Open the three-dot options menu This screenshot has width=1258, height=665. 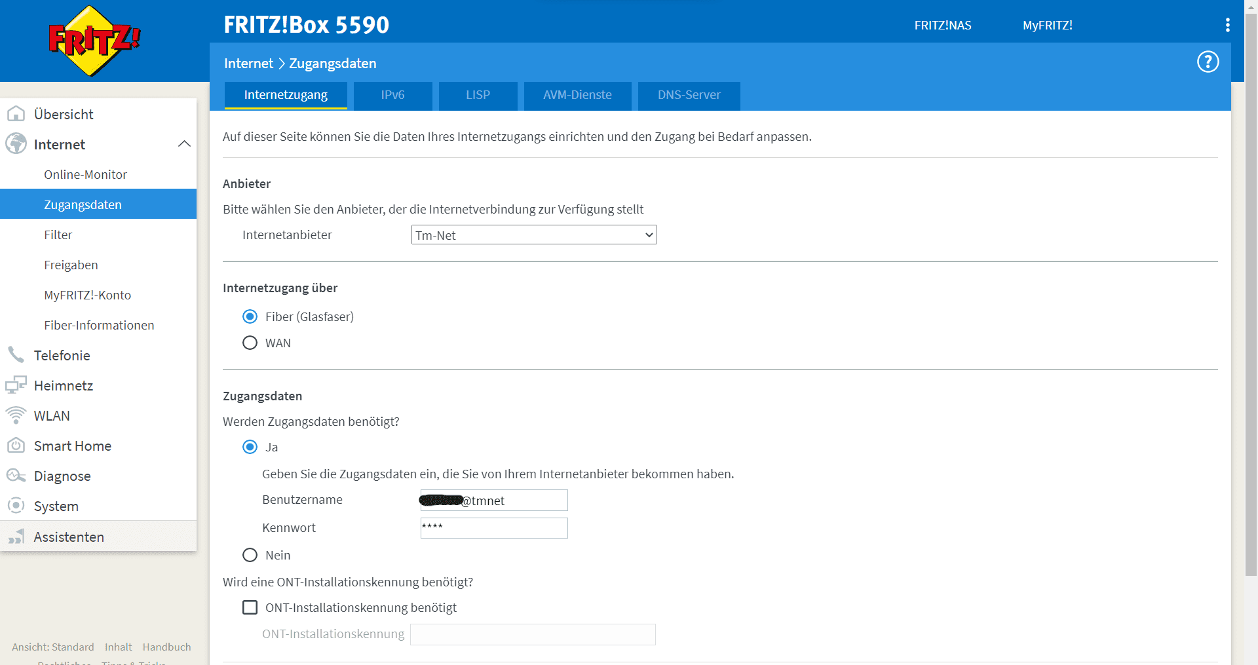[1227, 25]
